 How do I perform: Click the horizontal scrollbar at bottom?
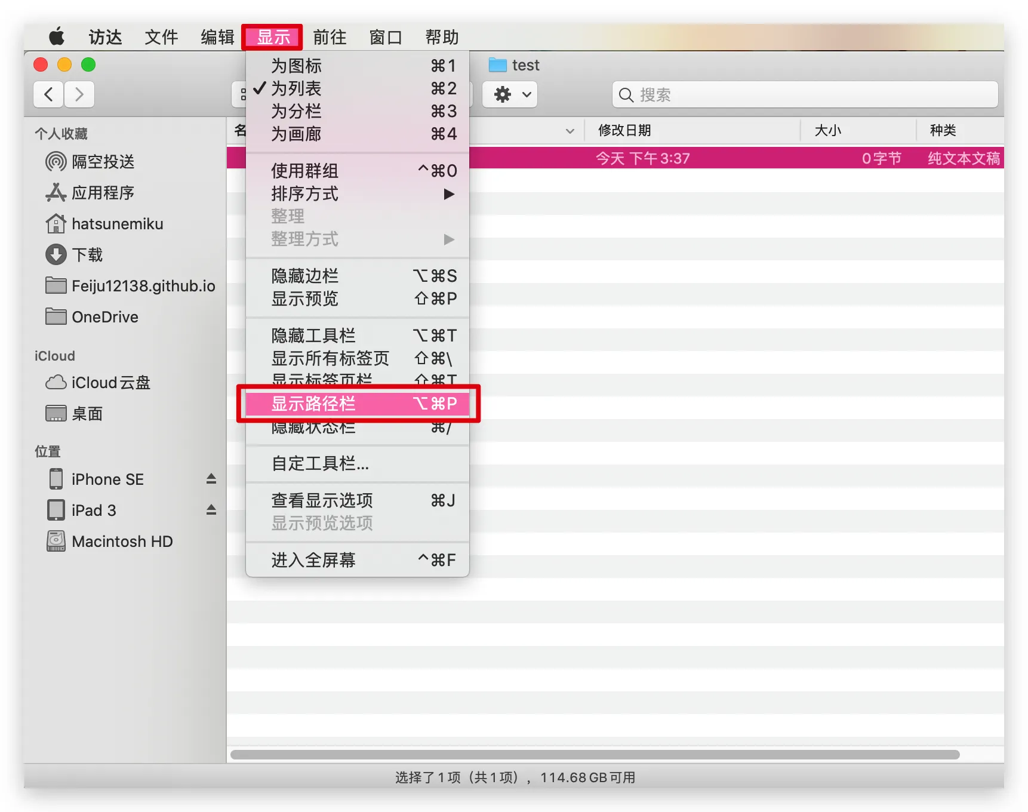click(x=595, y=755)
